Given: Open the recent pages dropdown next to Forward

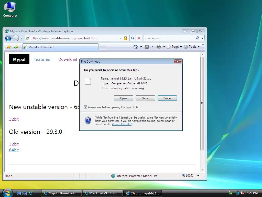Looking at the screenshot, I should [x=21, y=38].
